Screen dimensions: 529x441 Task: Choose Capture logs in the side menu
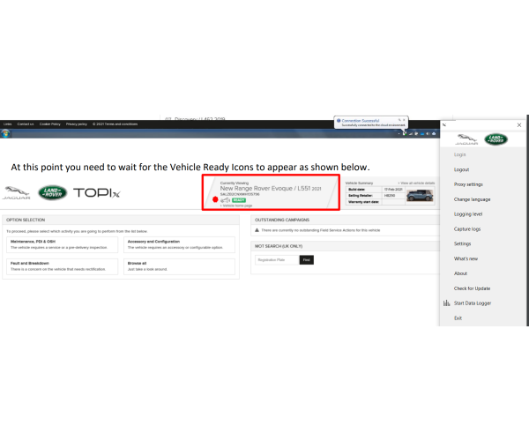[x=467, y=228]
